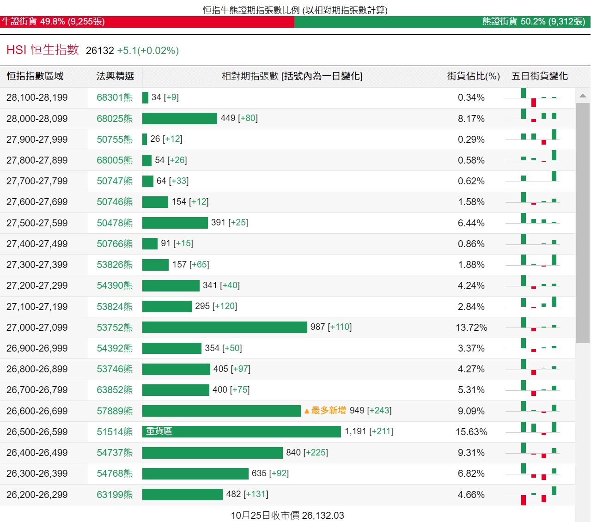Open warrant 51514熊 in heavy zone

click(x=115, y=432)
